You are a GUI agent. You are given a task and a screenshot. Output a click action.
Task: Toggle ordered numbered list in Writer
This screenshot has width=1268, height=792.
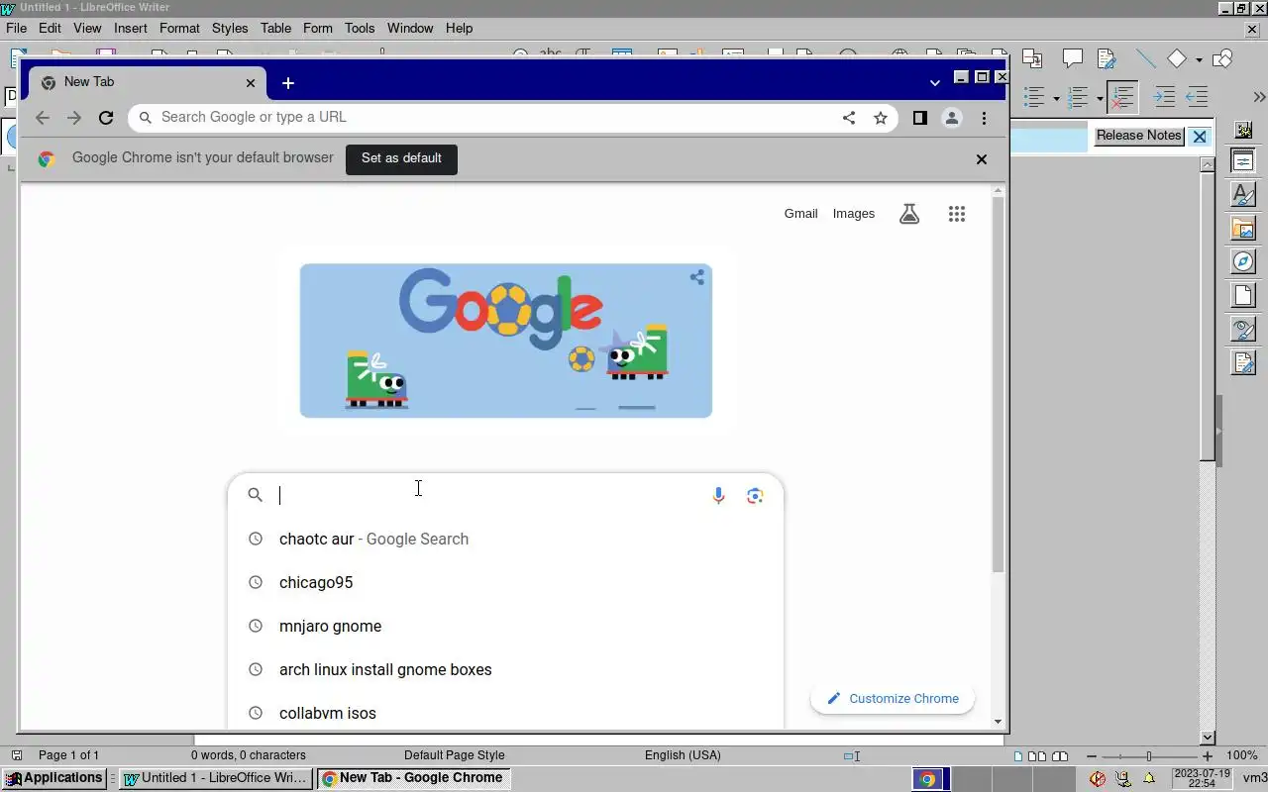point(1079,97)
